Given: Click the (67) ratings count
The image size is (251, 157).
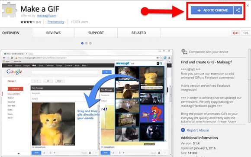Looking at the screenshot, I should tap(39, 22).
